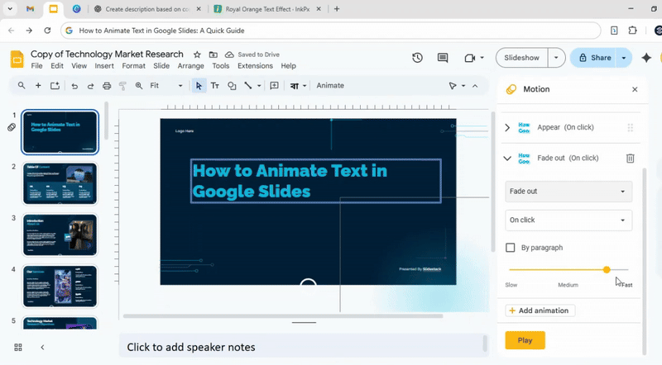Open the Fade out animation type dropdown

(568, 192)
